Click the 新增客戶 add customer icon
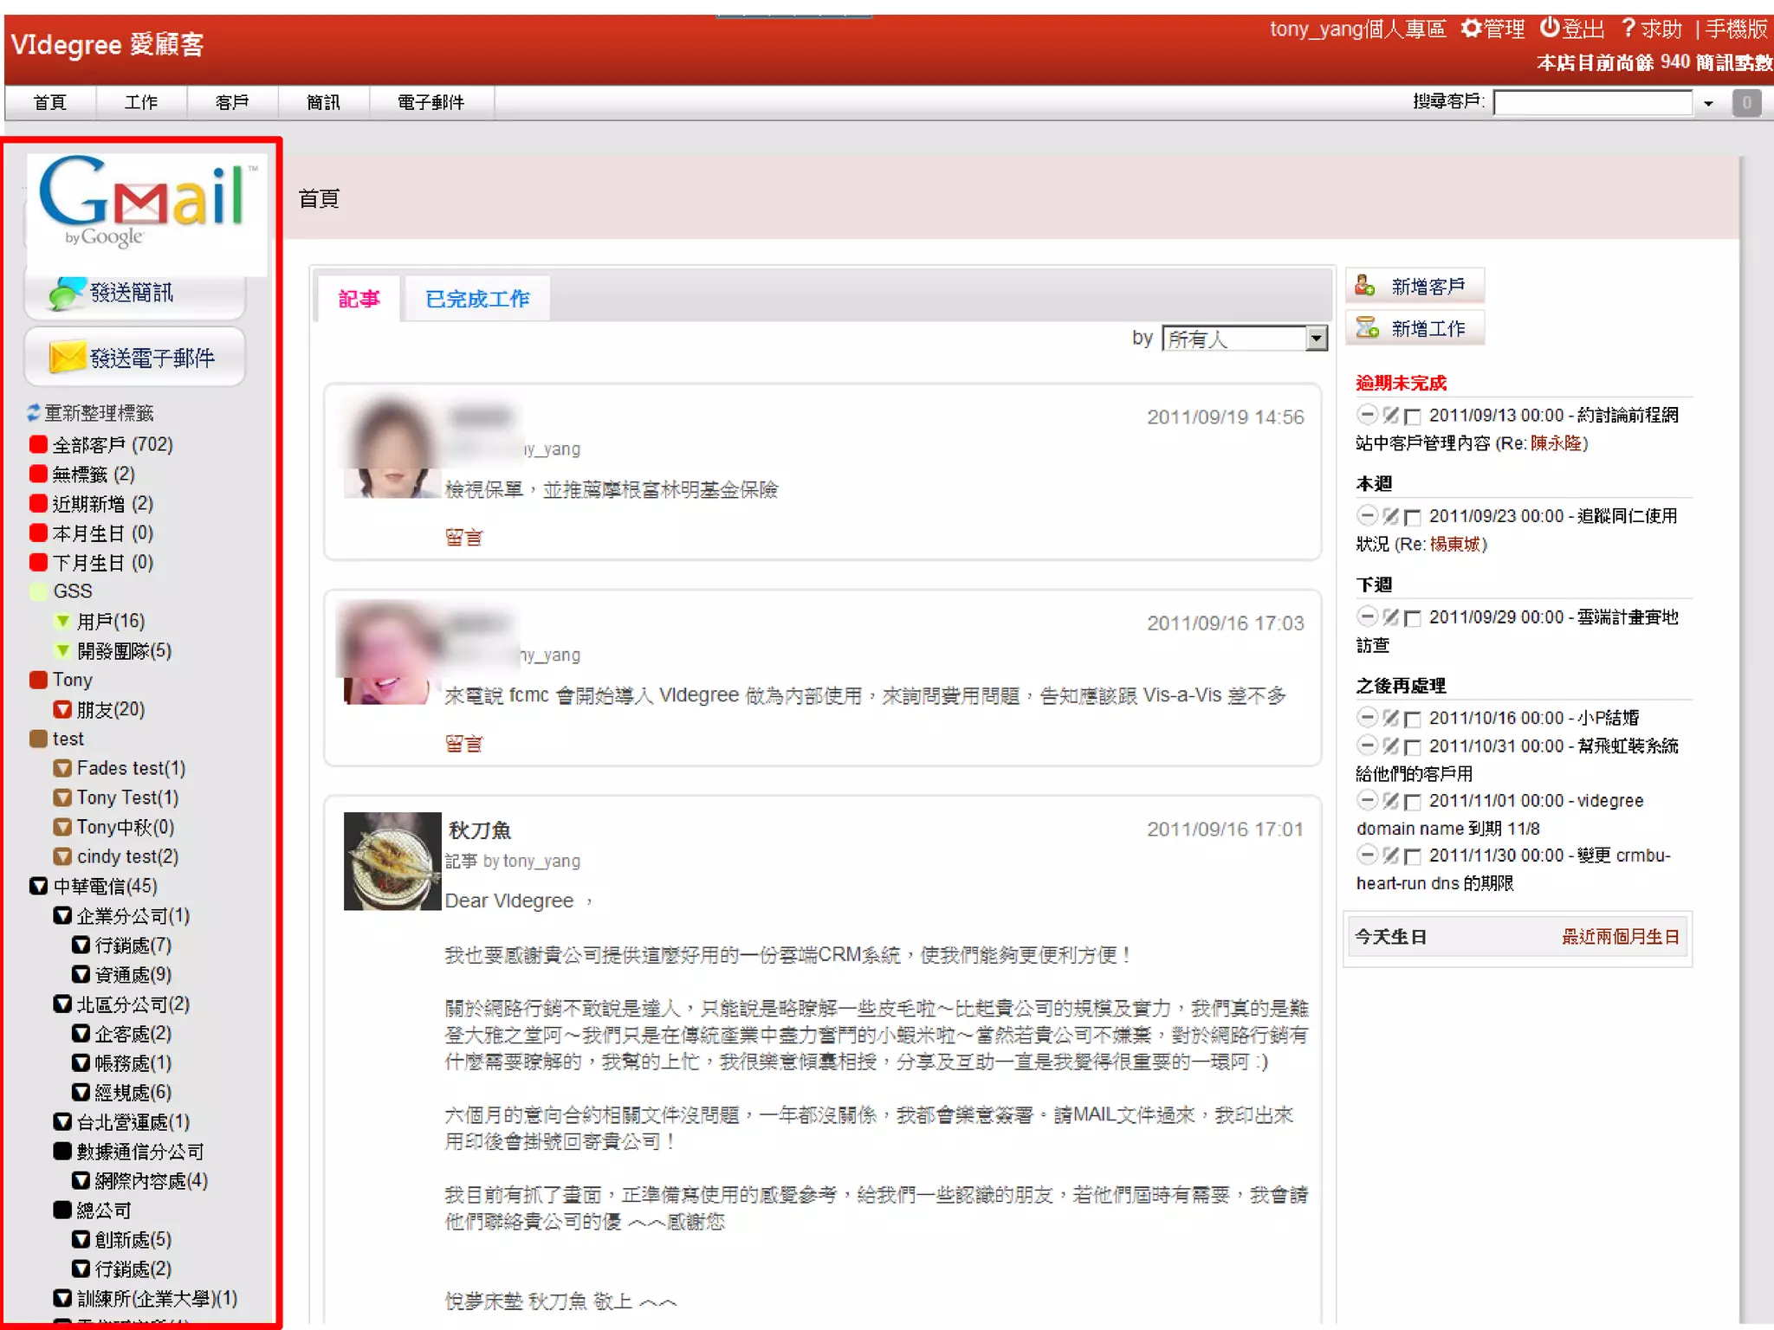Image resolution: width=1774 pixels, height=1330 pixels. (1365, 286)
